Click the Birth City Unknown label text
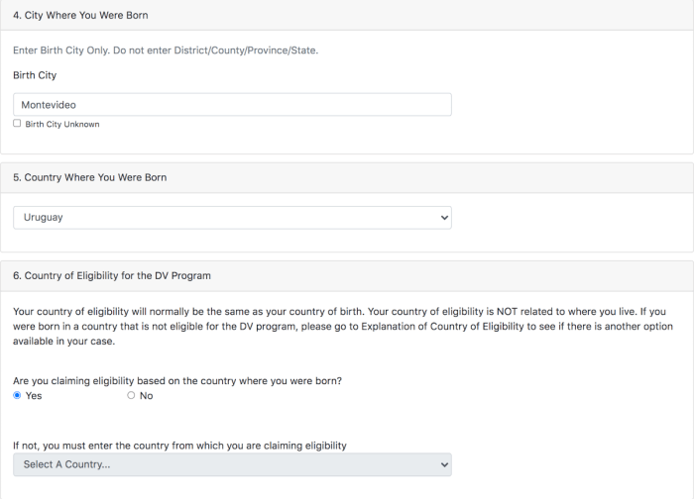 (62, 124)
